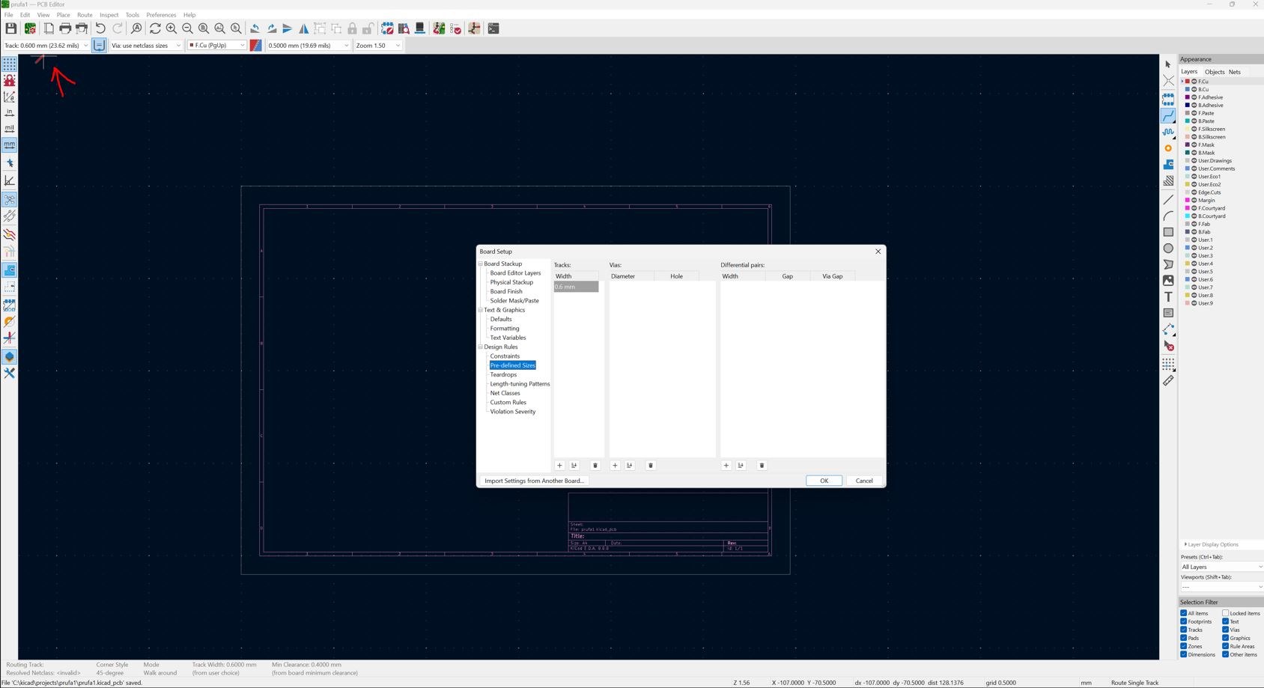Collapse the Design Rules tree node
Screen dimensions: 1264x688
481,347
